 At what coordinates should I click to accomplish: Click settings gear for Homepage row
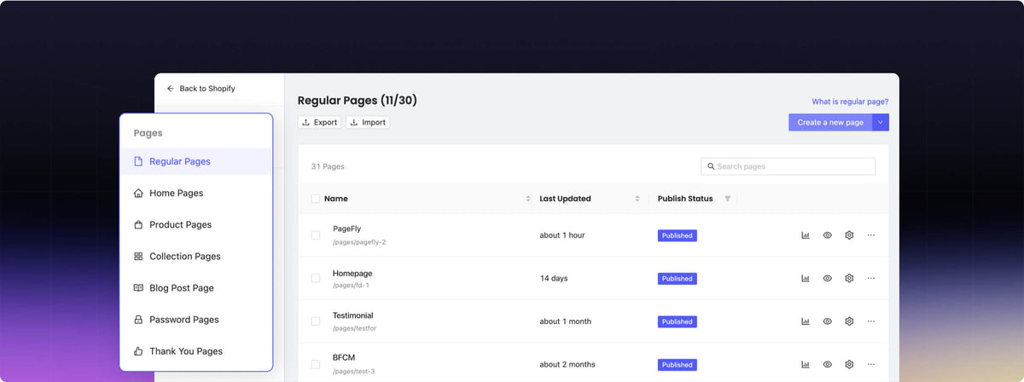pyautogui.click(x=849, y=278)
